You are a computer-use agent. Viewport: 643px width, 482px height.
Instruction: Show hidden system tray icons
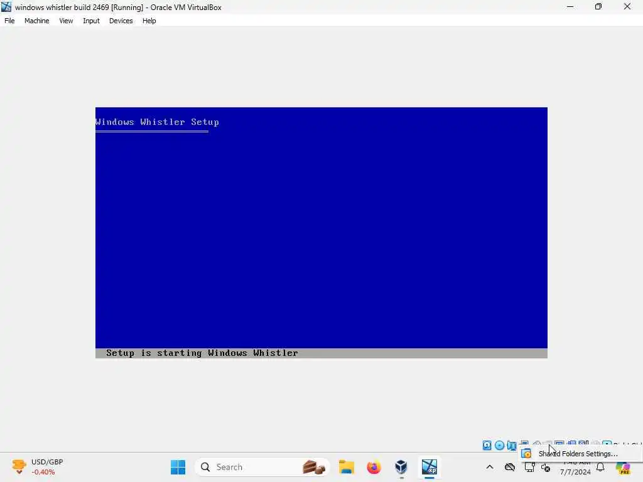coord(490,467)
